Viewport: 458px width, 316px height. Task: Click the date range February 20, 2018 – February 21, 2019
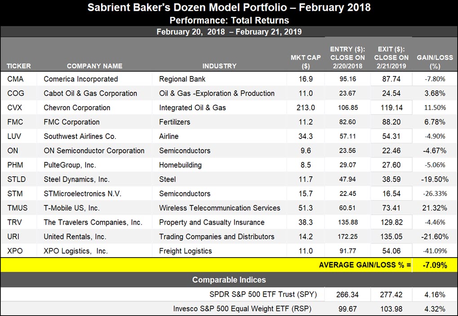tap(229, 31)
